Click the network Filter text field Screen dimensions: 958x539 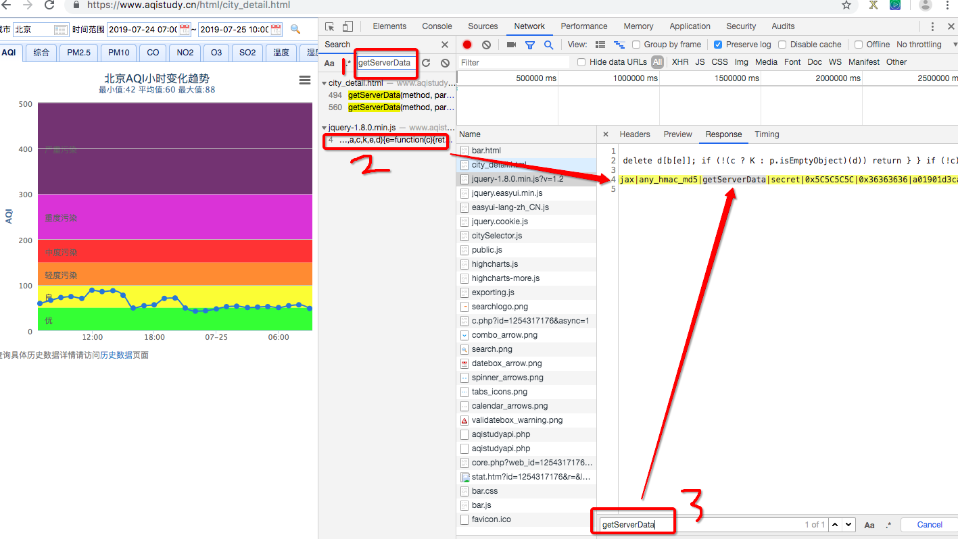coord(514,62)
